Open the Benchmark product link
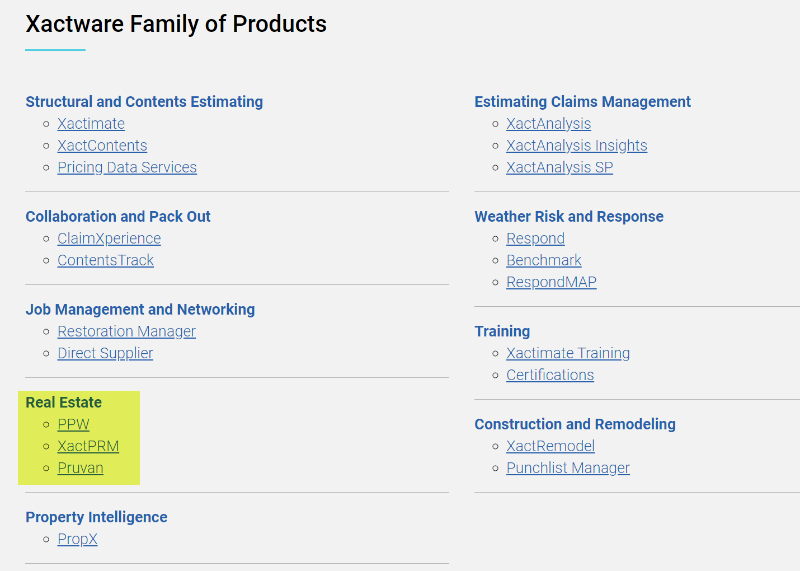Viewport: 800px width, 571px height. 544,260
